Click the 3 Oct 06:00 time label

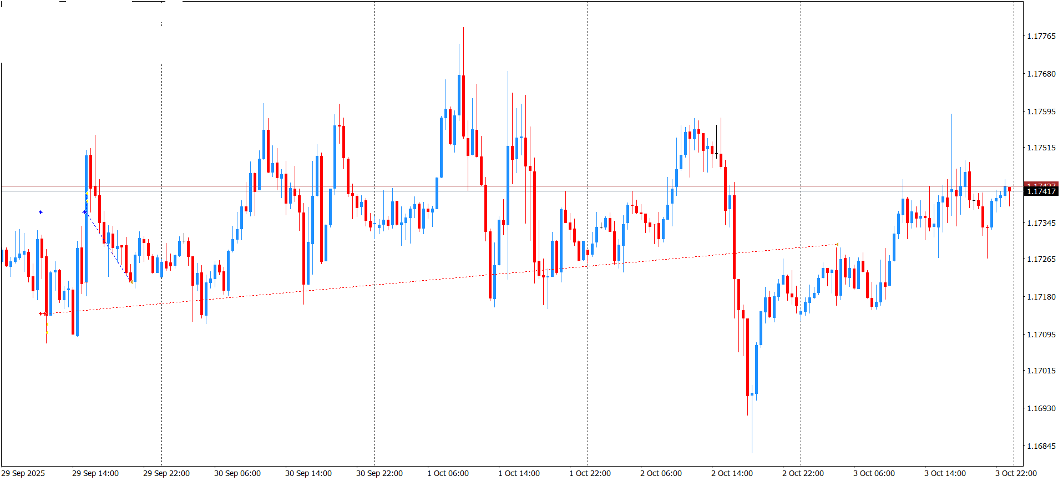click(874, 473)
